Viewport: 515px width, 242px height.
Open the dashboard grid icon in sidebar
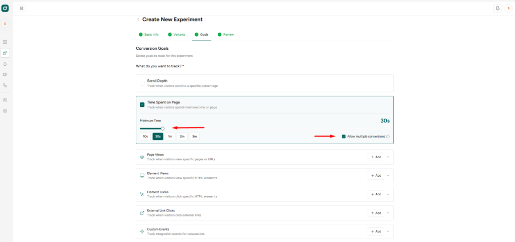pos(5,42)
